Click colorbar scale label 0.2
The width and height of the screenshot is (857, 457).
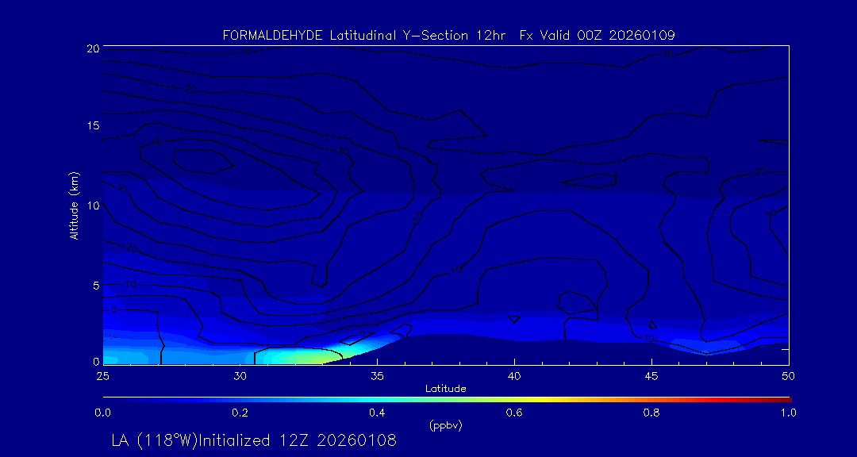coord(240,413)
